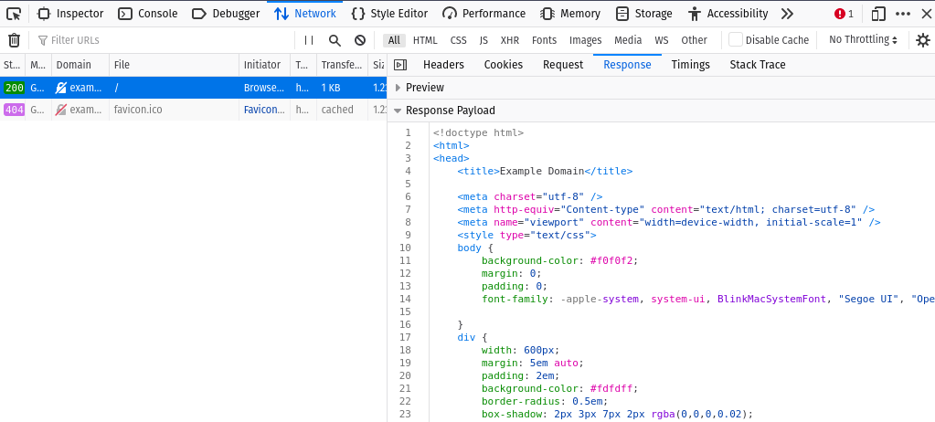Click the Filter URLs input field
This screenshot has width=935, height=422.
pyautogui.click(x=165, y=40)
